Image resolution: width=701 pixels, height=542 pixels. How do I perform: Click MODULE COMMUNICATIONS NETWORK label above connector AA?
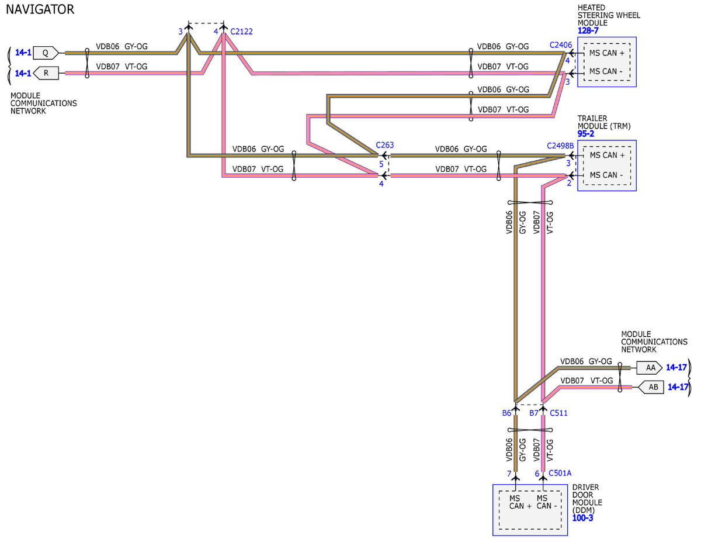654,341
